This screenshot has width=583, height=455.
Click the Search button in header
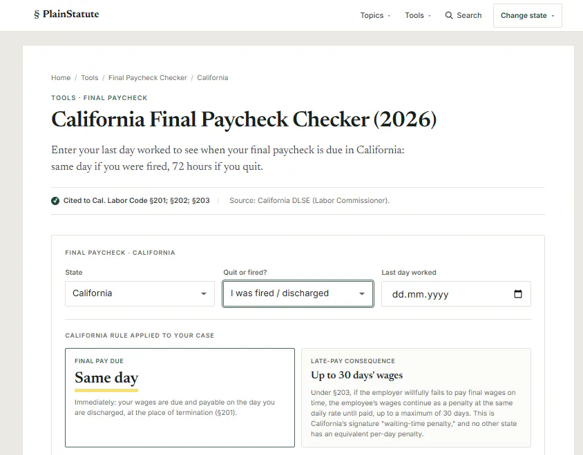point(463,15)
